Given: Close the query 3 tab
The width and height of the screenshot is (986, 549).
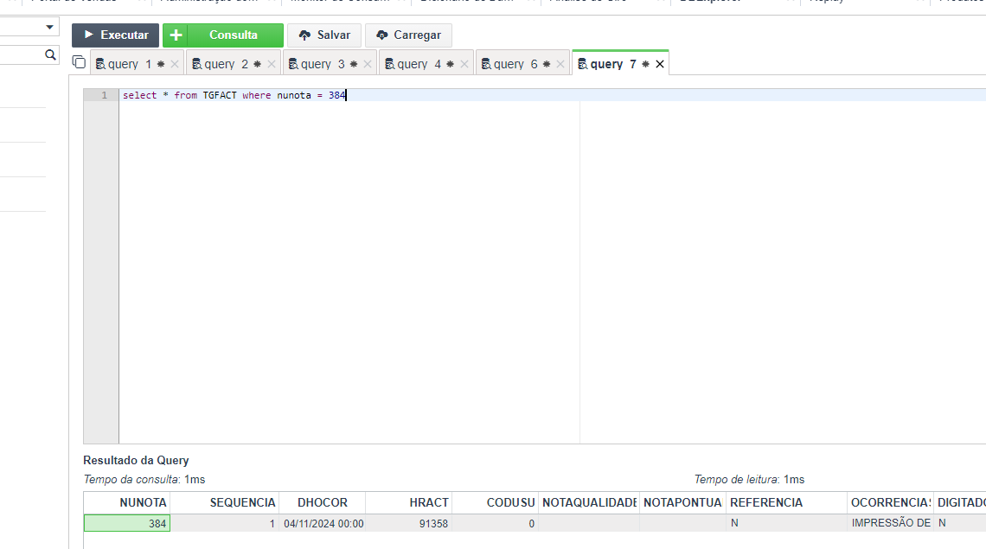Looking at the screenshot, I should click(x=368, y=64).
